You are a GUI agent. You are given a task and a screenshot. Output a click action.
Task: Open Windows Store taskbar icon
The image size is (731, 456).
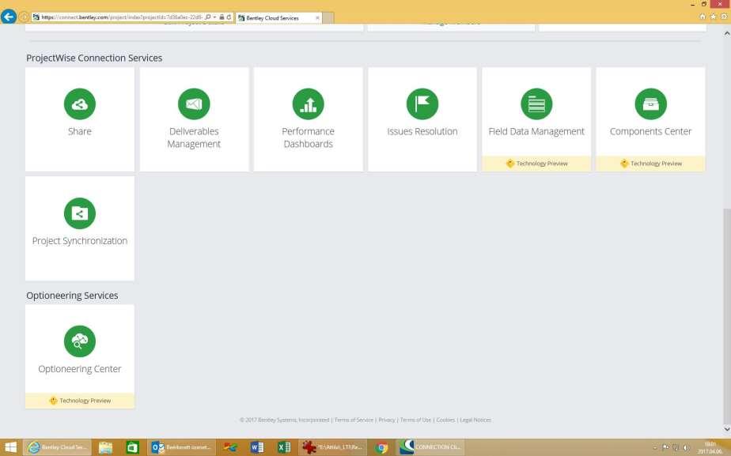133,447
